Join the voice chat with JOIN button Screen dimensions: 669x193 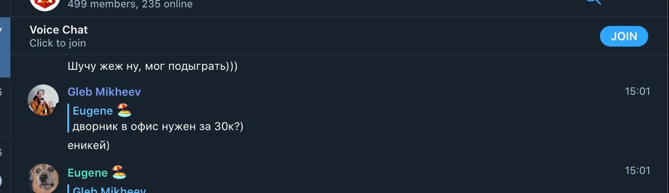pyautogui.click(x=624, y=36)
